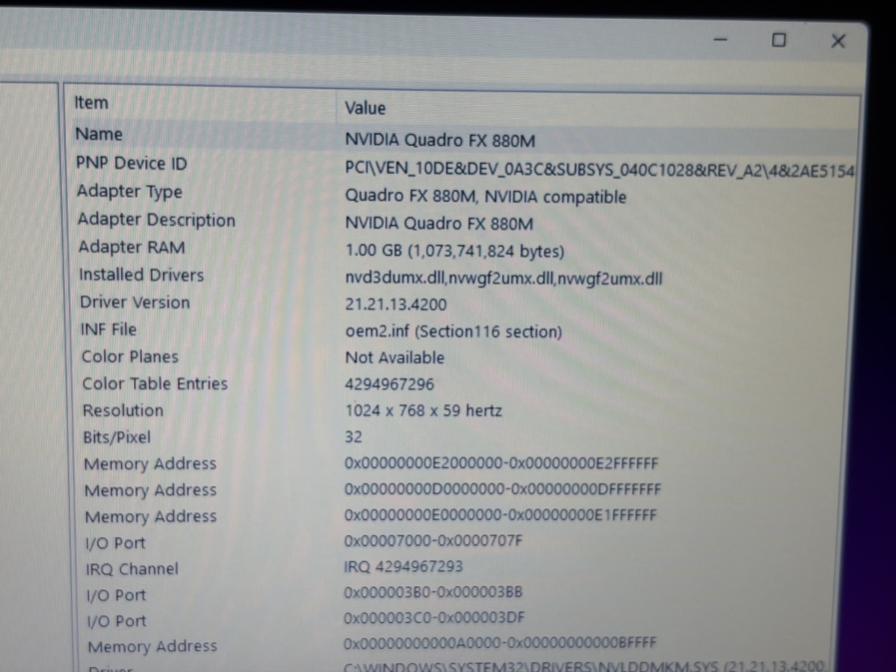Click memory address 0x00000000D0000000 range value
896x672 pixels.
502,489
